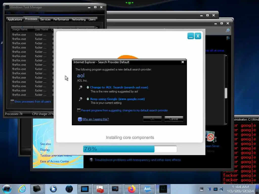Click the 76% installation progress bar
Image resolution: width=259 pixels, height=194 pixels.
[130, 149]
